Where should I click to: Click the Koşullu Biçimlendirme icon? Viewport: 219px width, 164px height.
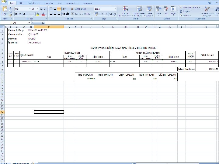click(125, 9)
